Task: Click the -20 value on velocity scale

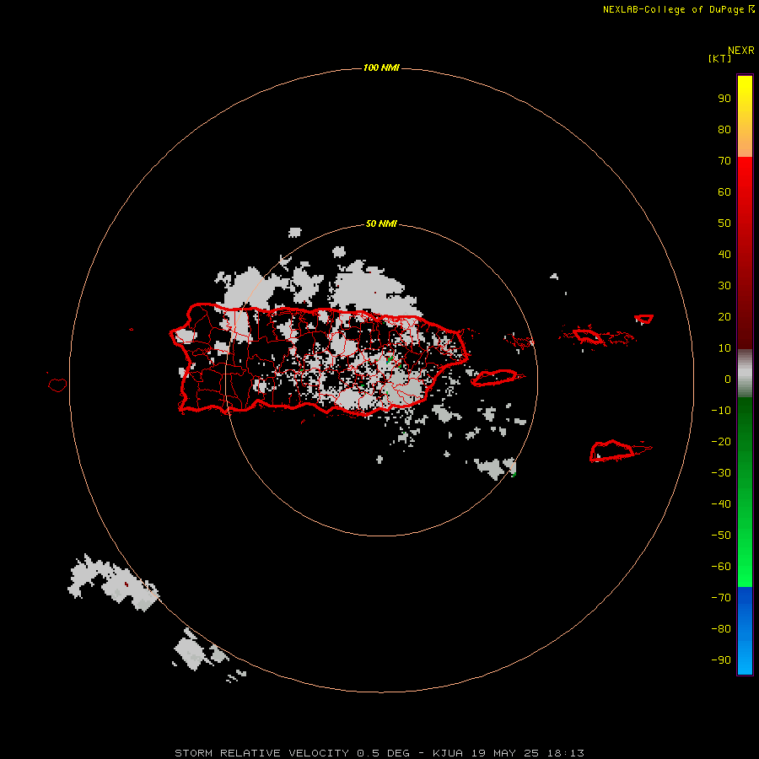Action: [721, 441]
